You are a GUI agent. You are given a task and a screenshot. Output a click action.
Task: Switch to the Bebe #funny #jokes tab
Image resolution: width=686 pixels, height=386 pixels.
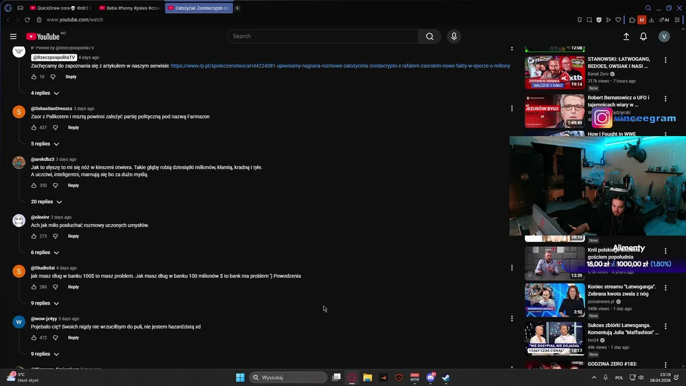click(130, 8)
